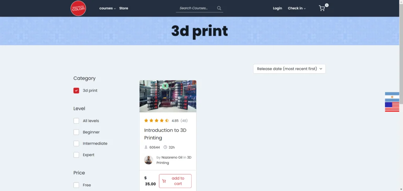
Task: Enable the Beginner level checkbox
Action: point(76,132)
